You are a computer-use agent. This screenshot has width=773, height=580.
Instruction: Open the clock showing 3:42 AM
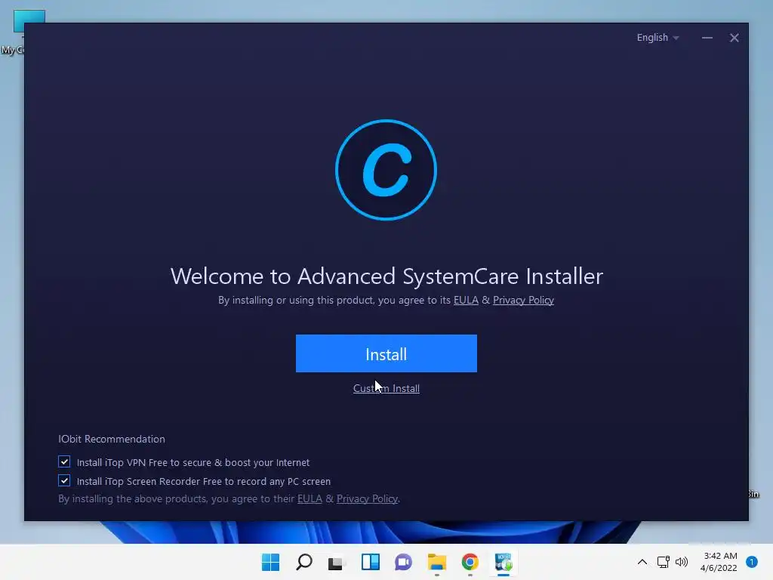tap(719, 562)
